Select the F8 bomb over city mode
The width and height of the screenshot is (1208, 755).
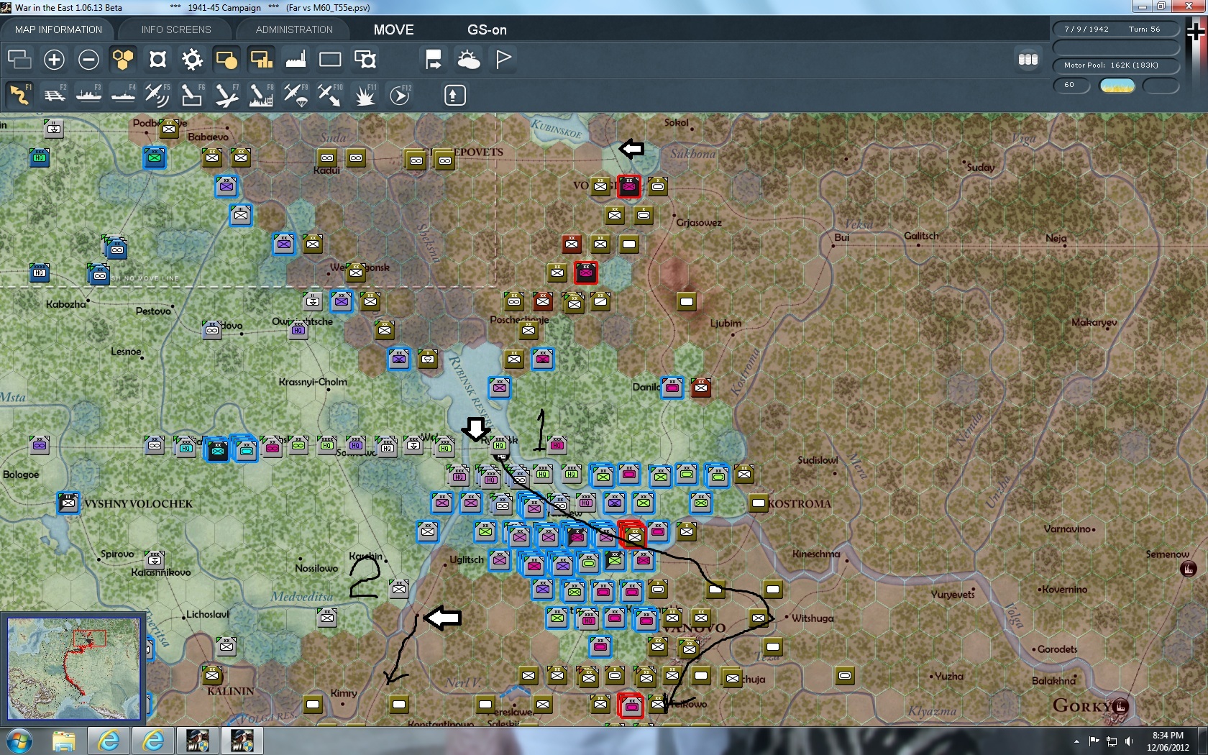tap(261, 95)
